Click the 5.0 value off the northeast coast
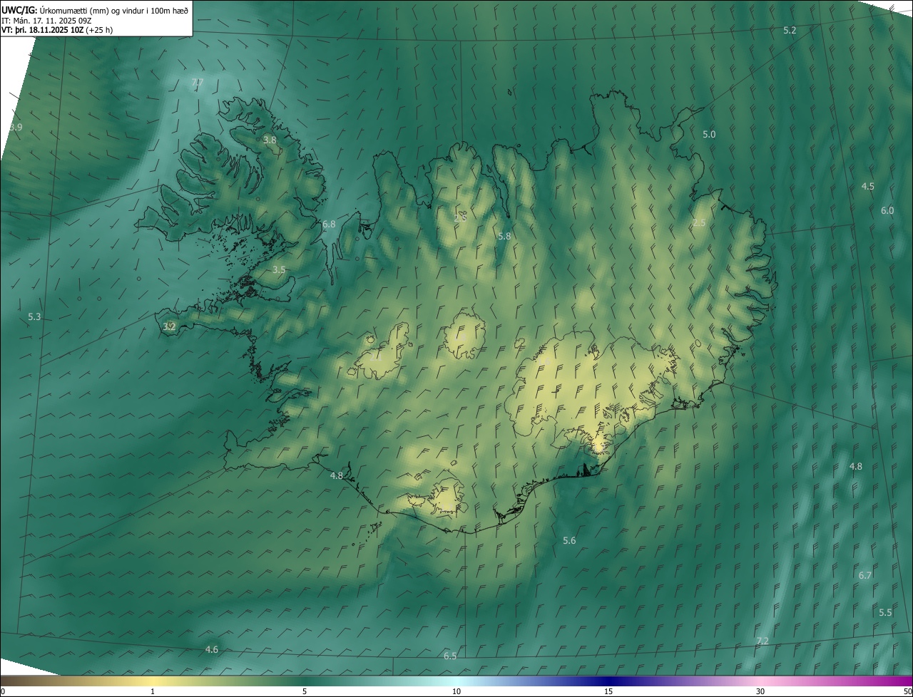Screen dimensions: 913x697 [709, 134]
